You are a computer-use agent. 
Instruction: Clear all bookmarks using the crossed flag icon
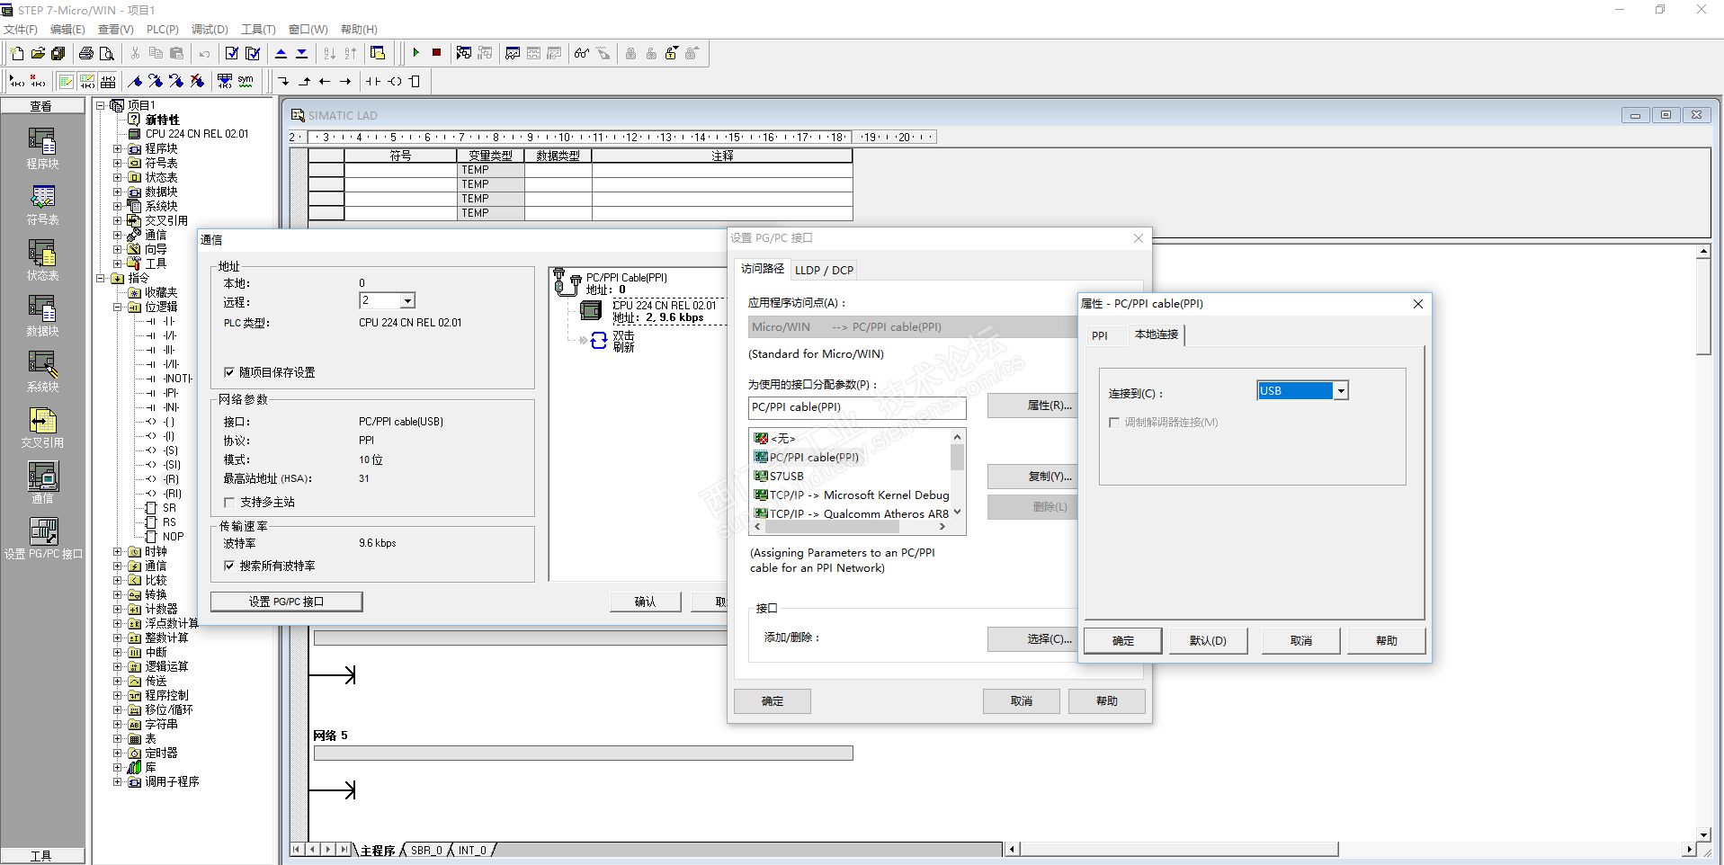(x=197, y=82)
